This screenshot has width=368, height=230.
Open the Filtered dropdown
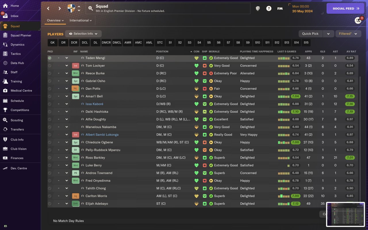348,34
